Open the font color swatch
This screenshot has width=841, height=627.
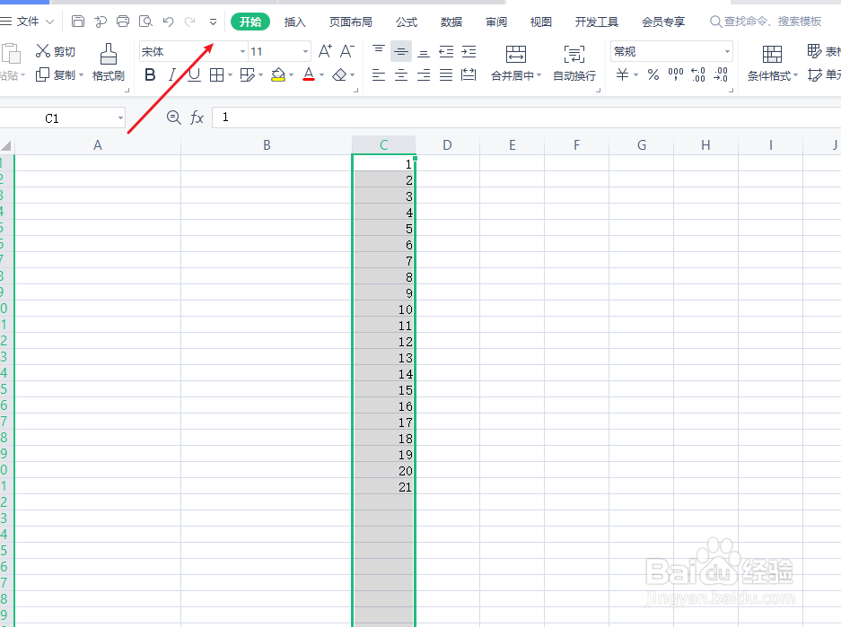(310, 75)
